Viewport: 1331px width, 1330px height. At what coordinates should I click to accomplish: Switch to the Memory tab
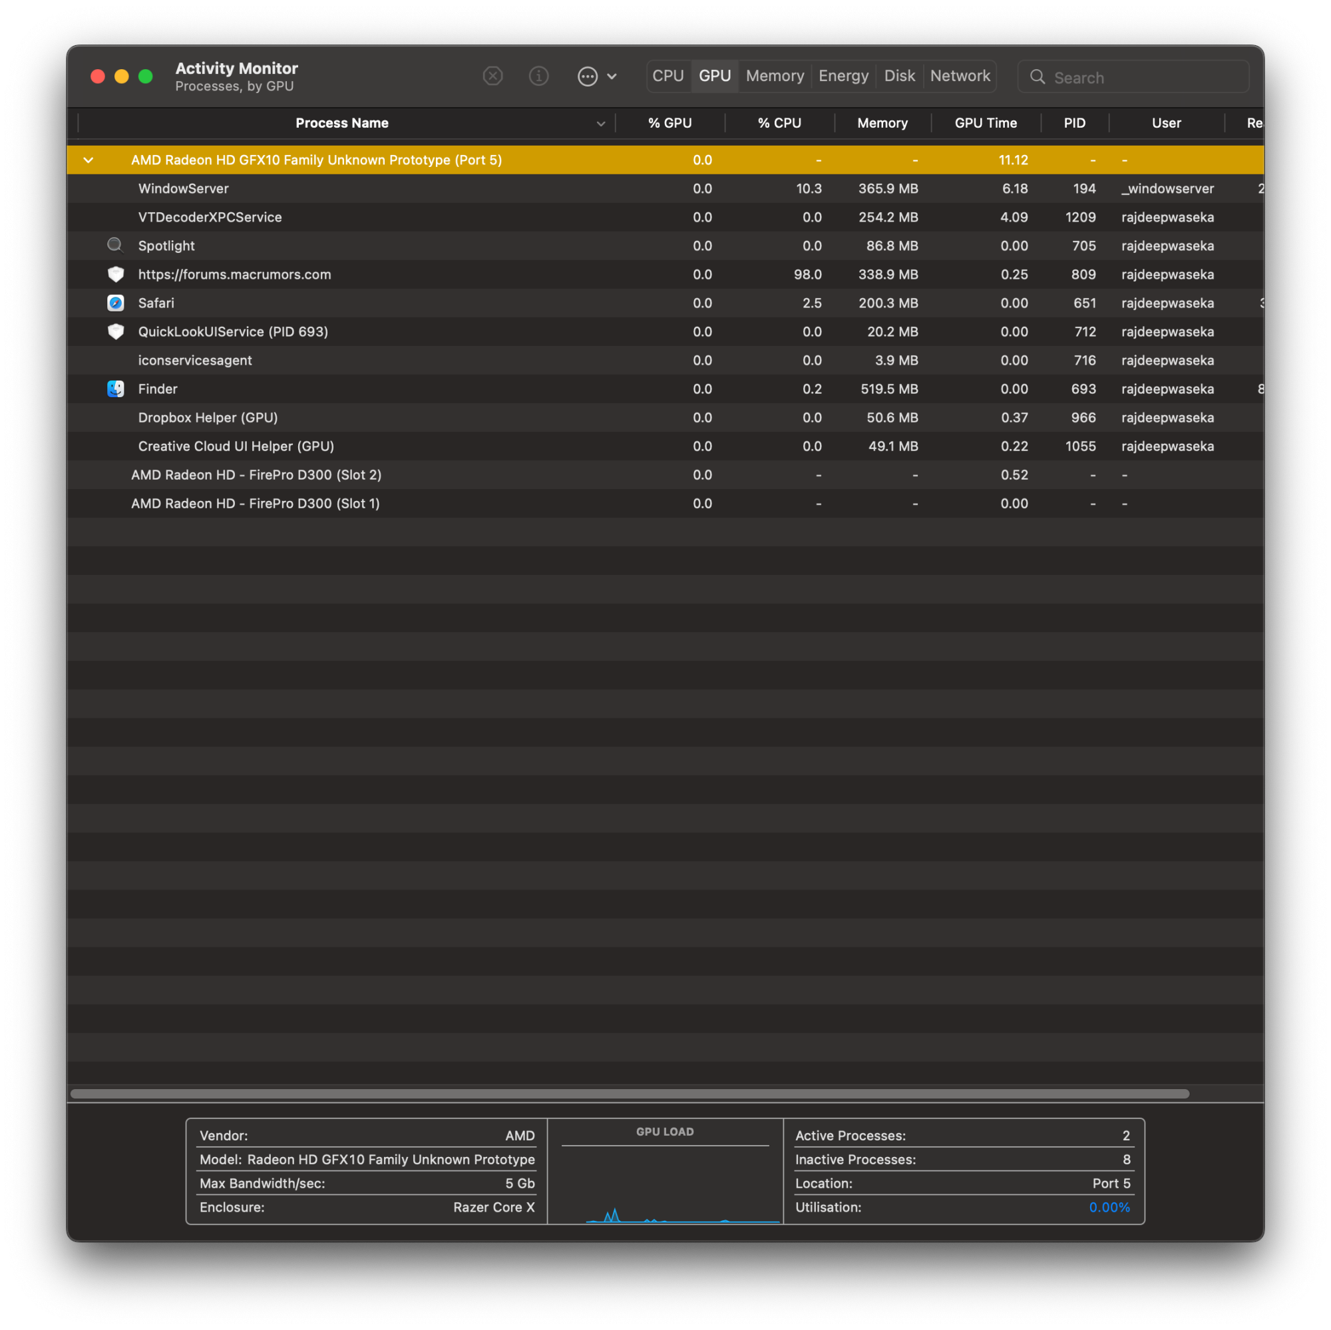[775, 76]
